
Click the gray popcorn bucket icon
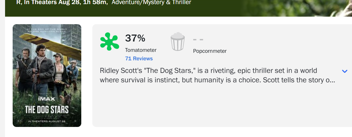177,41
